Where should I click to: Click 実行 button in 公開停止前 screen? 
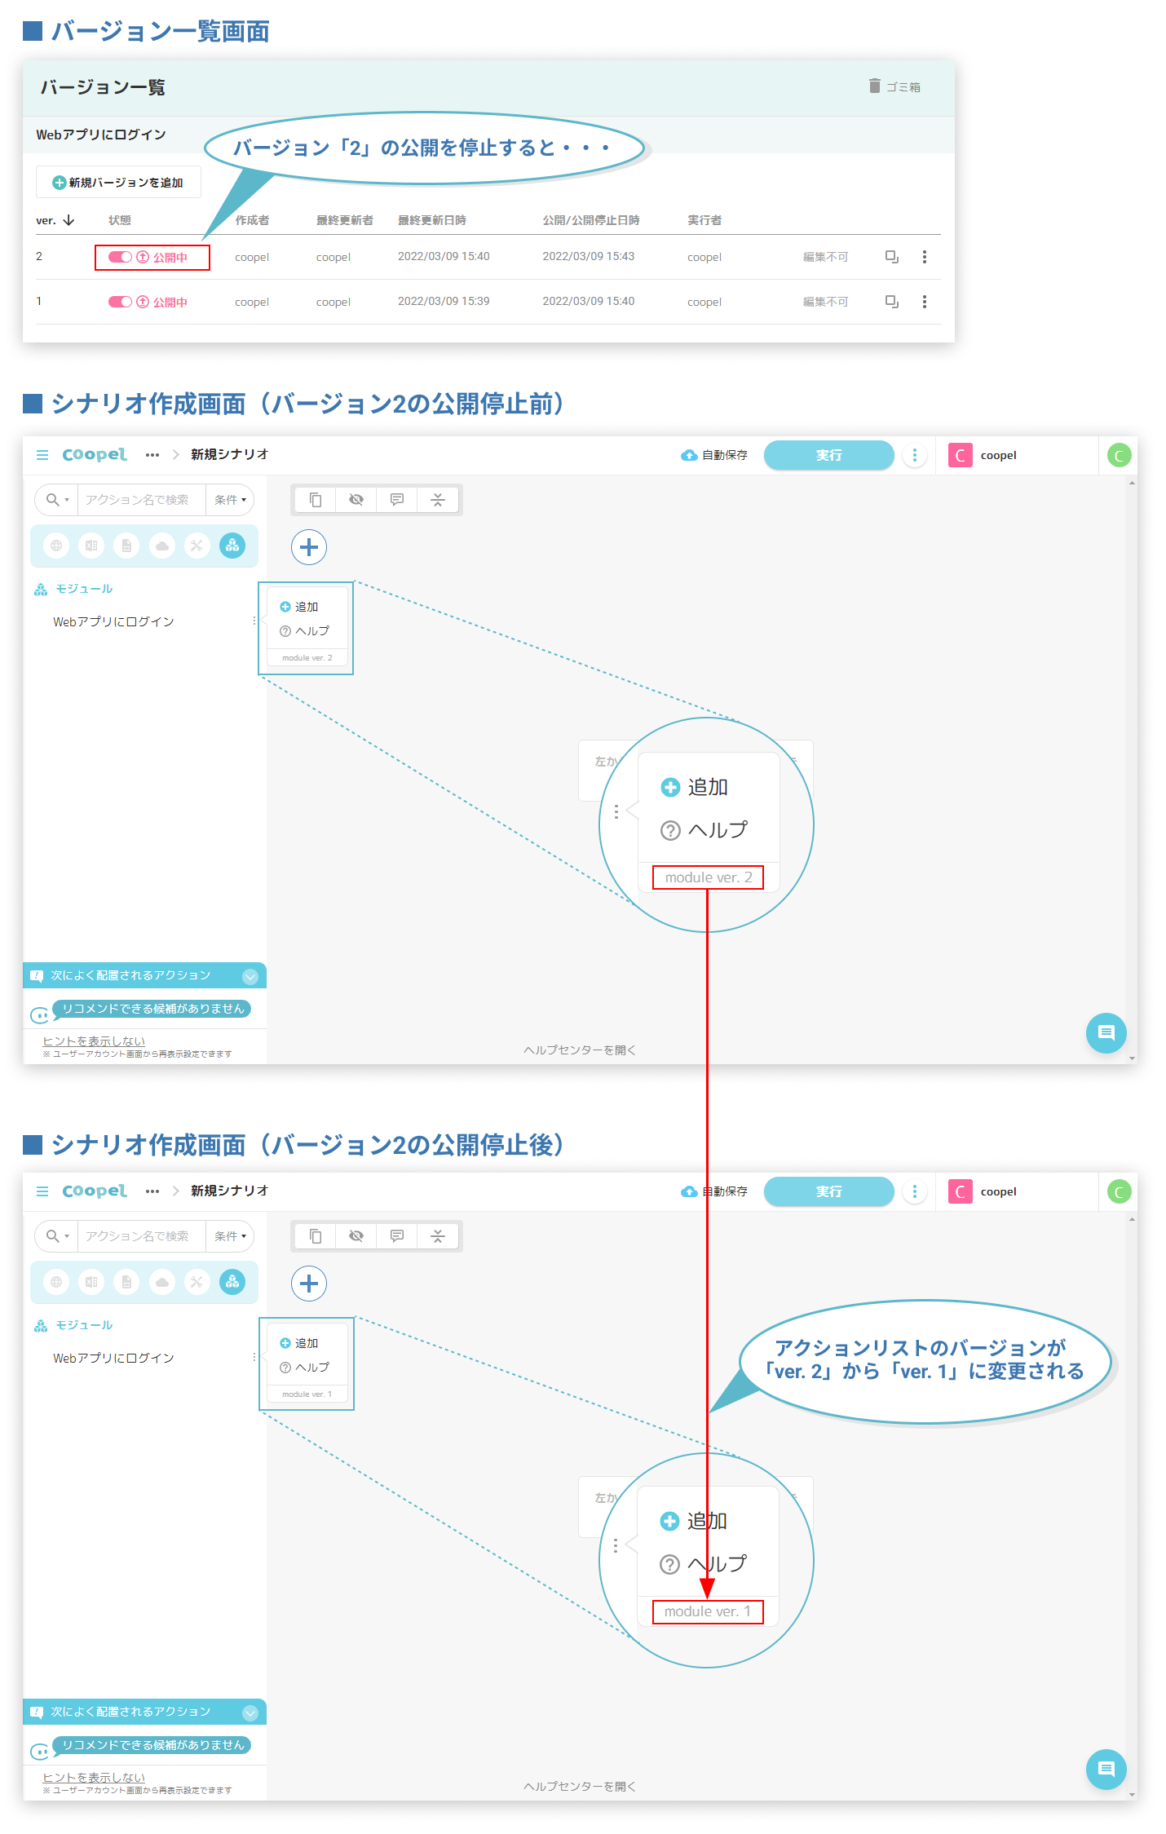(x=828, y=455)
